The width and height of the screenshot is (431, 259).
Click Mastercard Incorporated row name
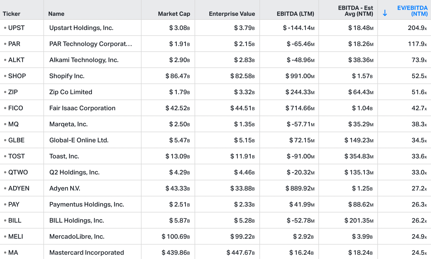[x=87, y=253]
